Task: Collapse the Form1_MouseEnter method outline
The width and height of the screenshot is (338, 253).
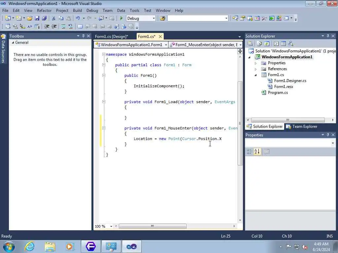Action: pos(104,128)
